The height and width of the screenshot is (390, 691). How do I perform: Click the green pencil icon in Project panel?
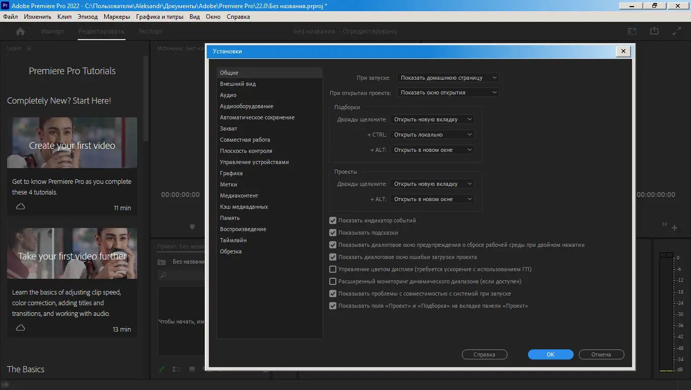click(162, 369)
